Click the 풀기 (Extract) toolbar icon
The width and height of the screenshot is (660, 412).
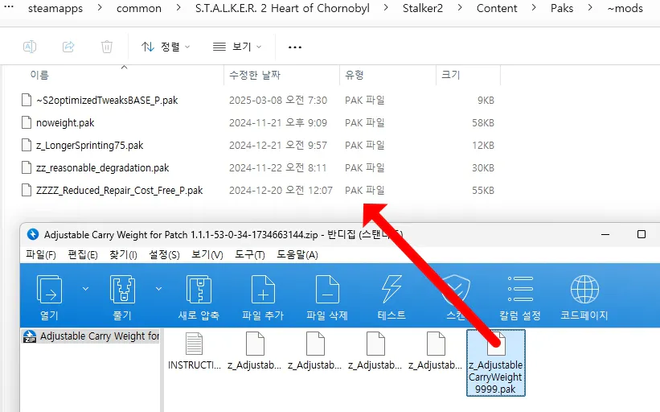pos(123,290)
